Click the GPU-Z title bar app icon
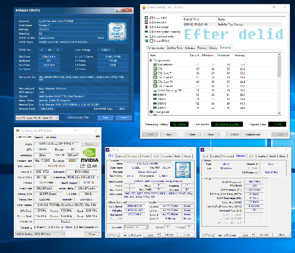The width and height of the screenshot is (295, 253). coord(18,130)
